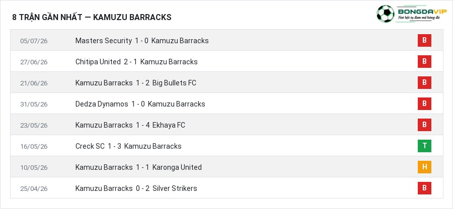Select the red B badge on Ekhaya FC row
Screen dimensions: 453x209
(x=424, y=125)
